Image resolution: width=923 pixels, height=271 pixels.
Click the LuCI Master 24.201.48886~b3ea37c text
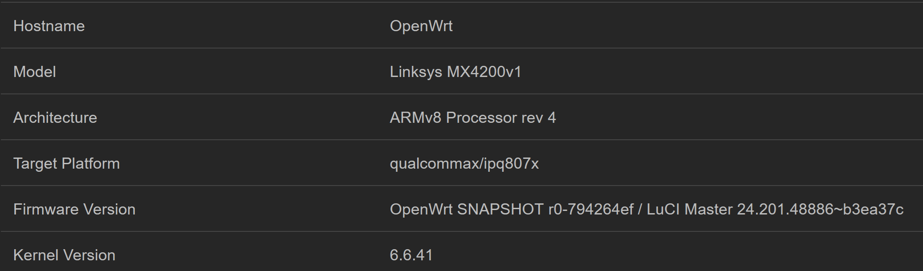(x=775, y=209)
